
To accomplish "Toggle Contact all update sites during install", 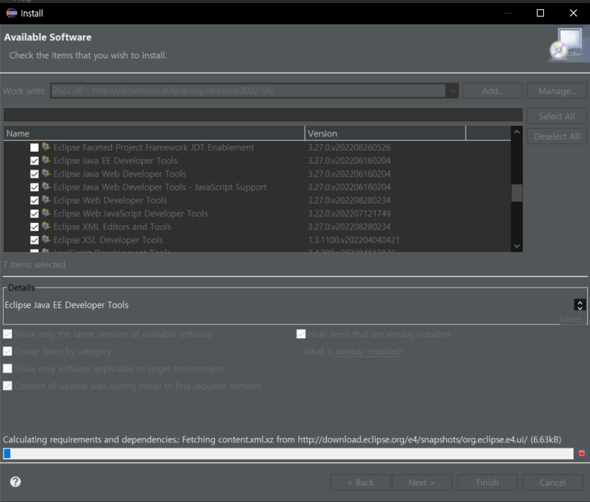I will tap(7, 386).
